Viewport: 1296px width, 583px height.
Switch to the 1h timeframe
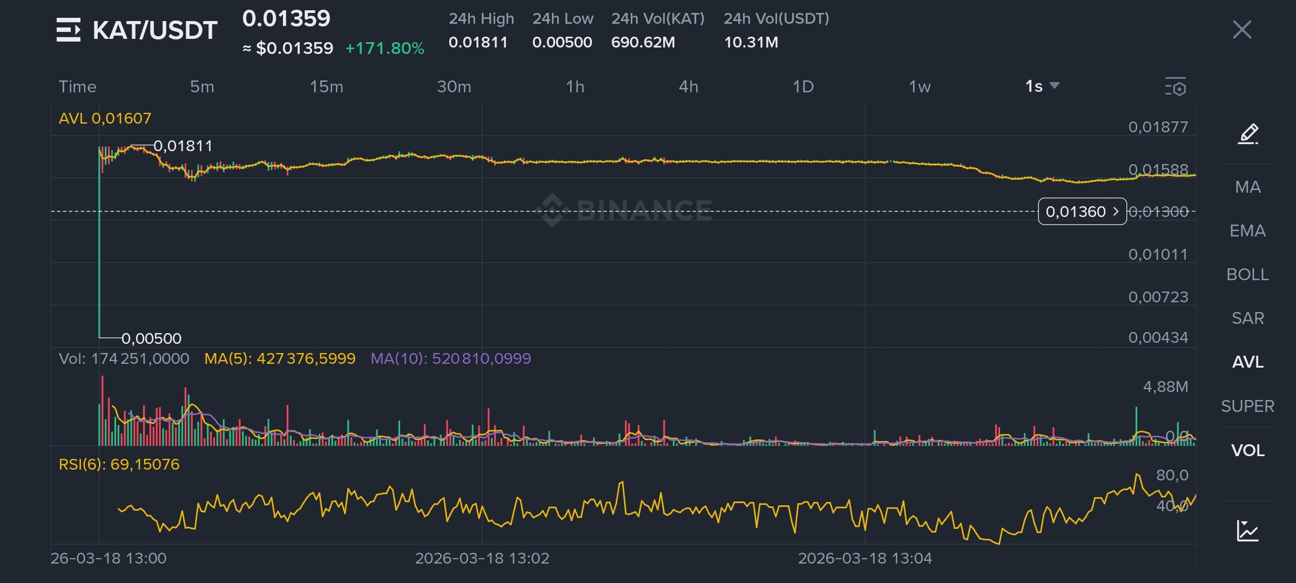coord(575,86)
